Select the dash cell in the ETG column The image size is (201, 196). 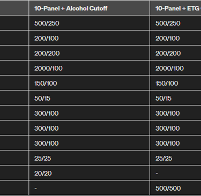pos(176,173)
